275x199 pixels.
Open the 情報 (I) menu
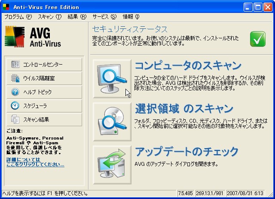tap(131, 17)
